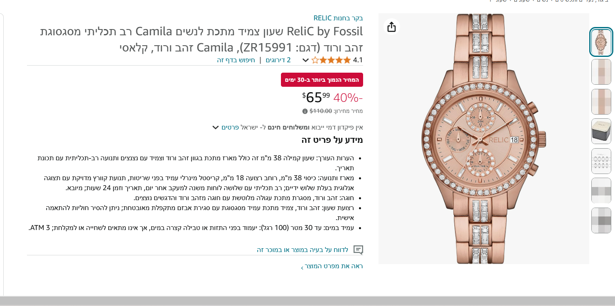Image resolution: width=615 pixels, height=306 pixels.
Task: Select the gift box thumbnail image
Action: pos(601,131)
